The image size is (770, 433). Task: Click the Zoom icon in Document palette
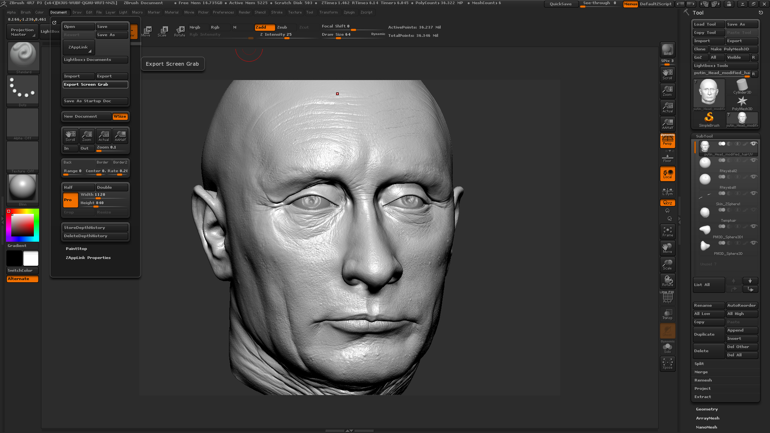point(87,136)
